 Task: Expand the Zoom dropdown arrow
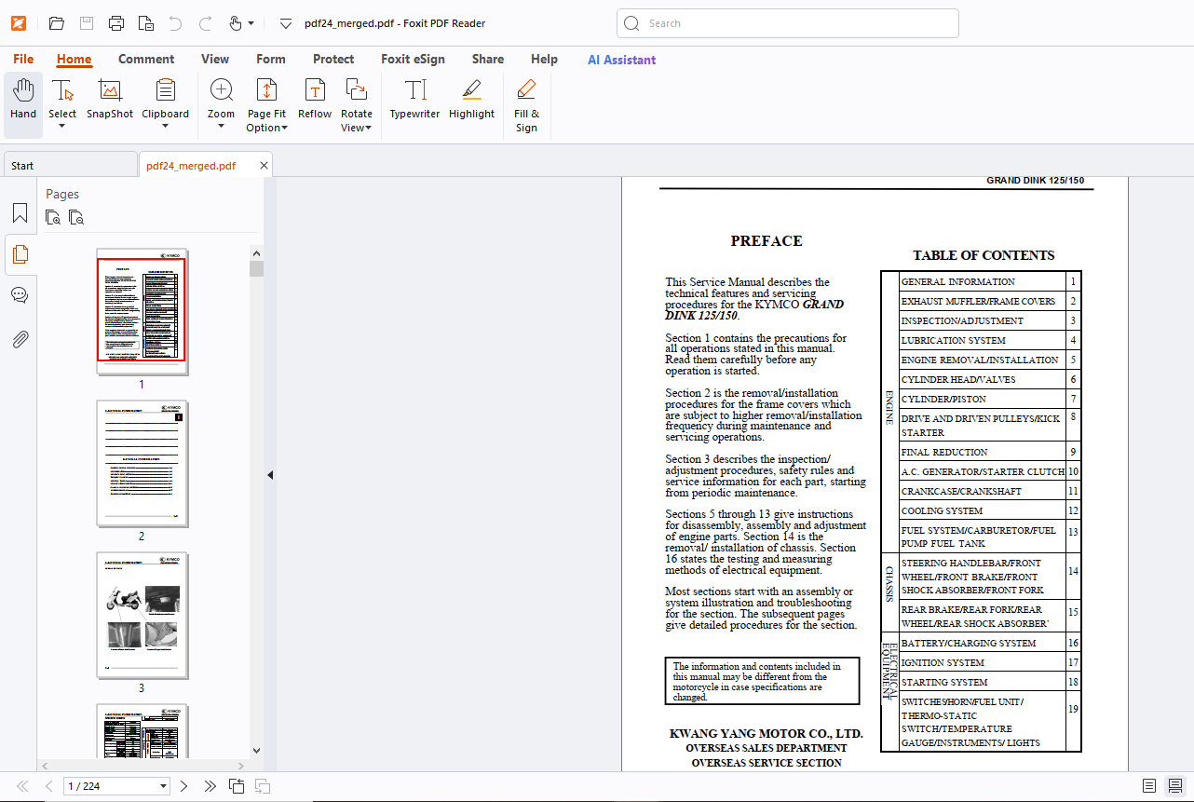click(x=222, y=127)
